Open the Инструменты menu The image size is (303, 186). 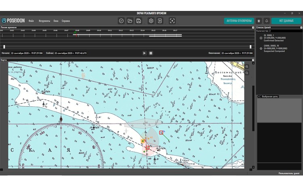coord(44,21)
